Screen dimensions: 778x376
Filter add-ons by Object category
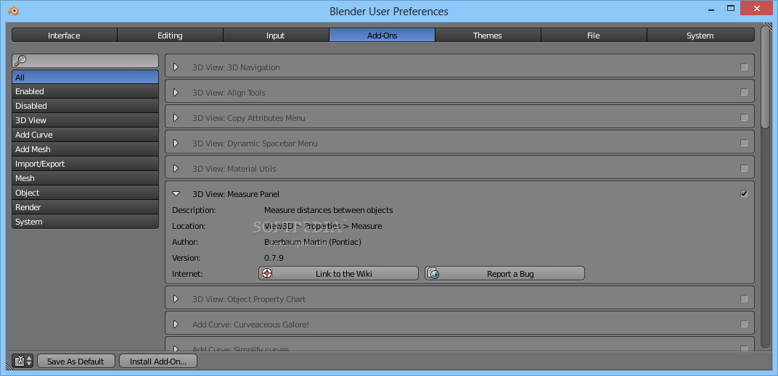[86, 193]
